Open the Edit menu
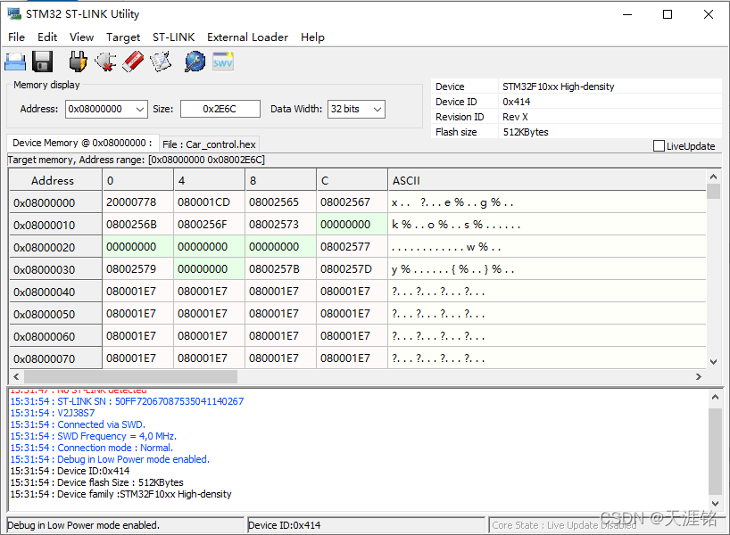 point(47,37)
